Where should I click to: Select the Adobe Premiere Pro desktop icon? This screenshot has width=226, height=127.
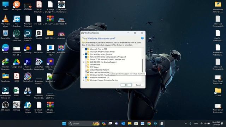(x=28, y=64)
